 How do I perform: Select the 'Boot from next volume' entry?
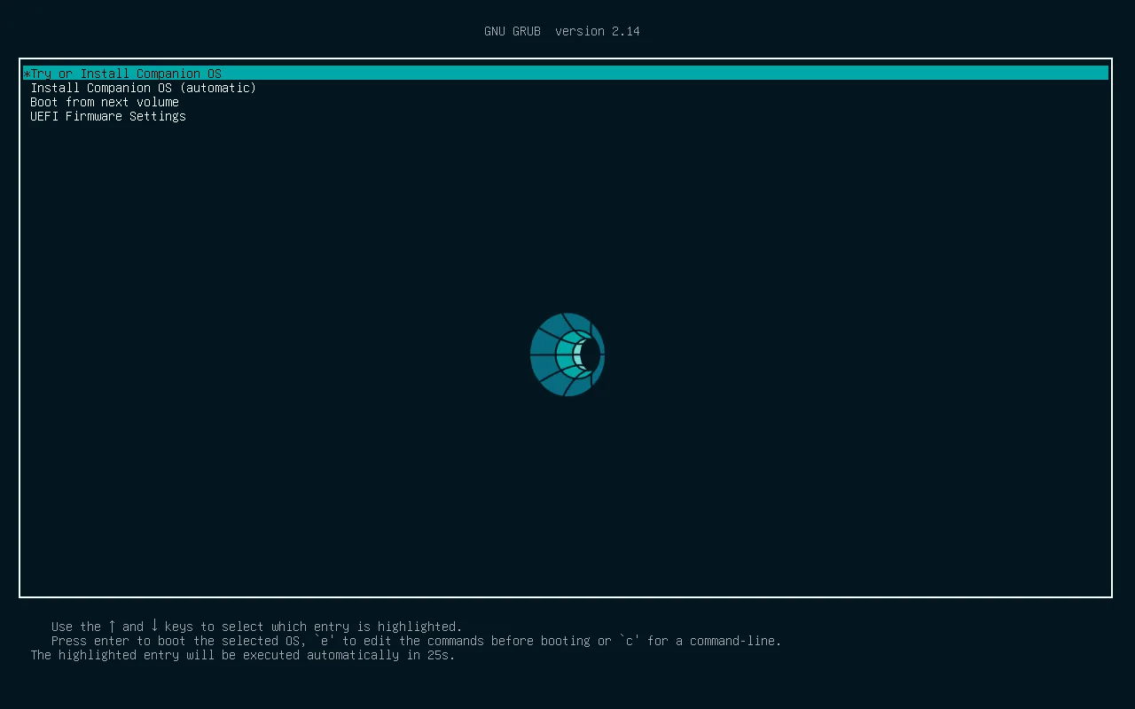105,102
